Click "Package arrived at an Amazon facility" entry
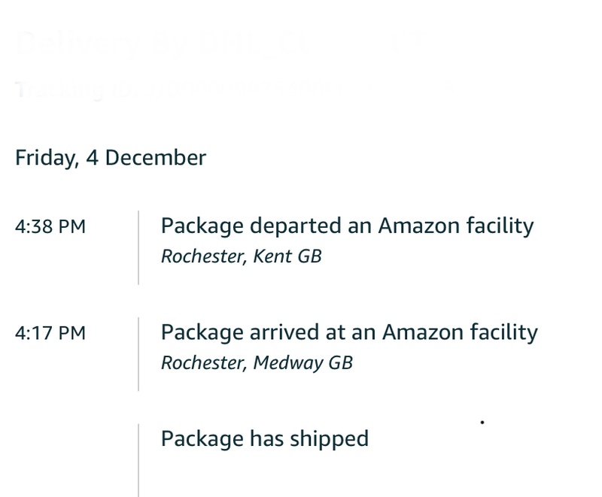This screenshot has height=497, width=602. (349, 332)
